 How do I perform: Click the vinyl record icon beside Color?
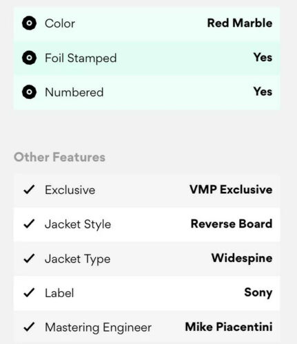pyautogui.click(x=29, y=23)
